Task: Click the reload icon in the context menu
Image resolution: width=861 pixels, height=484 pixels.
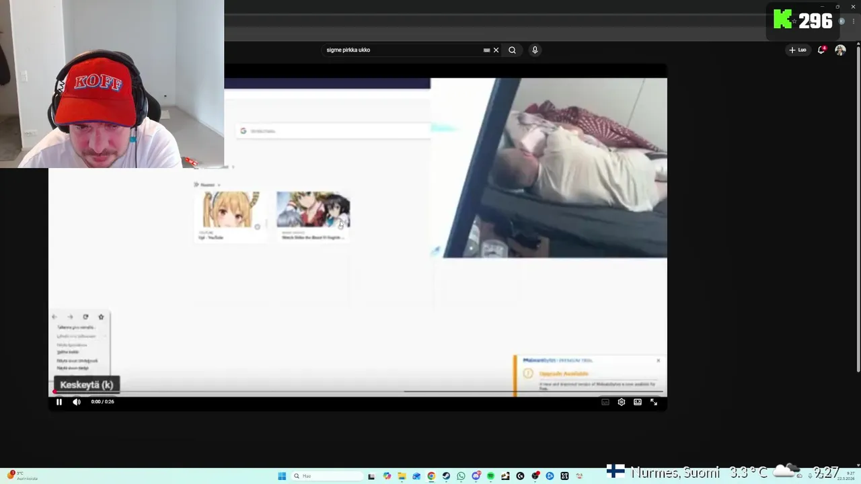Action: [85, 317]
